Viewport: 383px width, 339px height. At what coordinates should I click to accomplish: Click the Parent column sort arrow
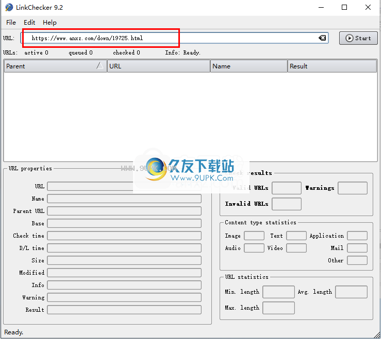(x=99, y=65)
